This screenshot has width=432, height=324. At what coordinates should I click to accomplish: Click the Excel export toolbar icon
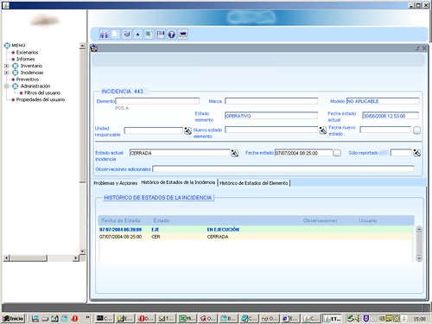(149, 35)
